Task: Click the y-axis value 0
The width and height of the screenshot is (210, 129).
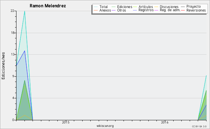Action: [13, 120]
